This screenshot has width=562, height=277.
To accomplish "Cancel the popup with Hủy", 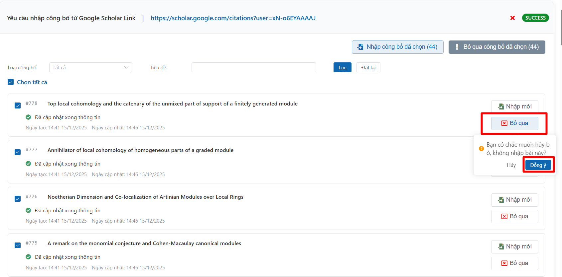I will click(511, 165).
